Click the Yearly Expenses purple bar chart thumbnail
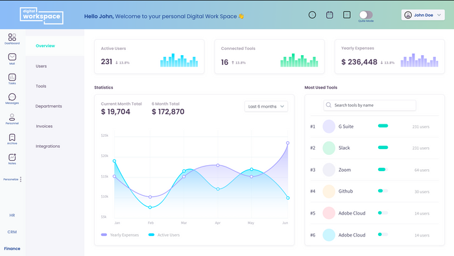The height and width of the screenshot is (256, 454). [x=419, y=60]
